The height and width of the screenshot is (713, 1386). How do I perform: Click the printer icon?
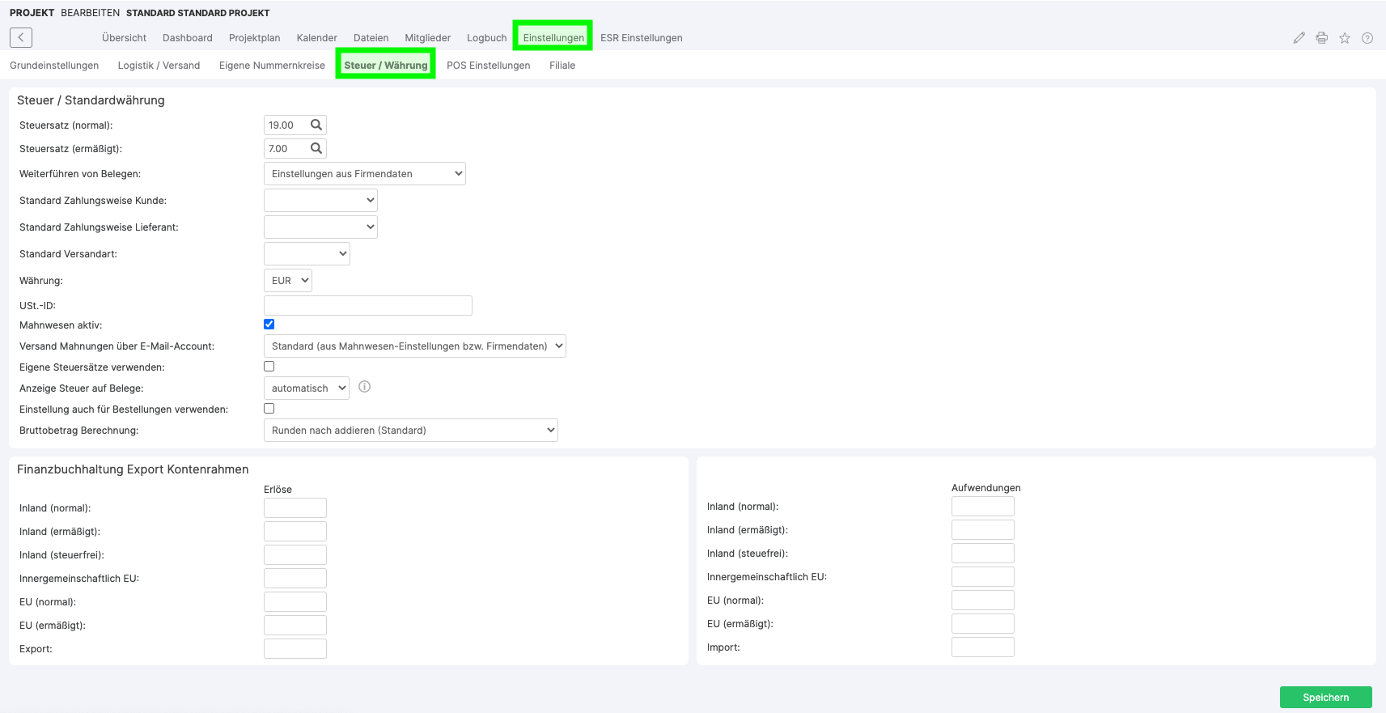coord(1321,38)
